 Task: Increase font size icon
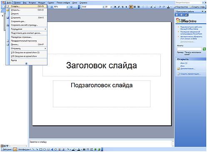tap(151, 7)
